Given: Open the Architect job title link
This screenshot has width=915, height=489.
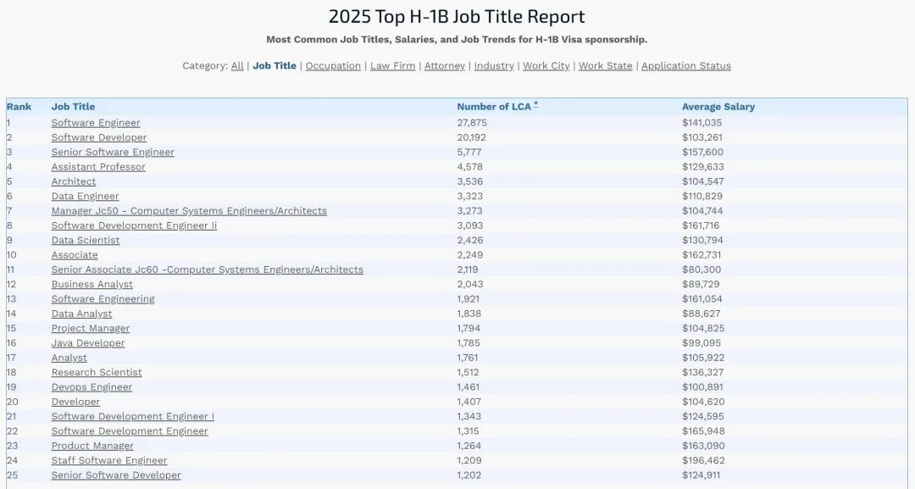Looking at the screenshot, I should [x=74, y=181].
